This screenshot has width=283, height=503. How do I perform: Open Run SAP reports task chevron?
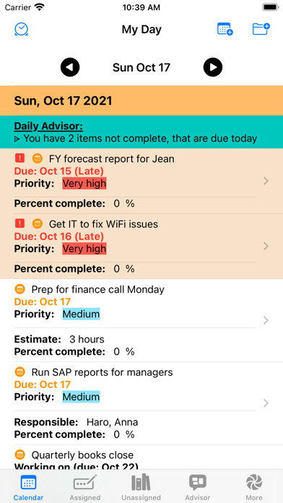(266, 403)
